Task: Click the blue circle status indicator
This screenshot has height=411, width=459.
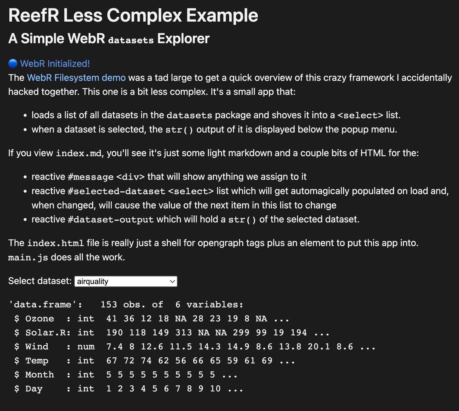Action: (12, 63)
